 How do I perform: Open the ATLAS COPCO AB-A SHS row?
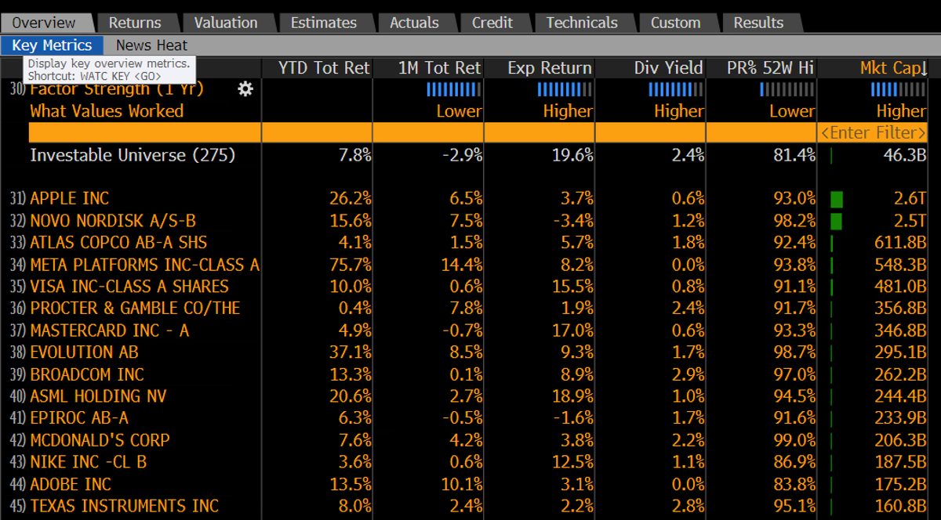coord(118,243)
